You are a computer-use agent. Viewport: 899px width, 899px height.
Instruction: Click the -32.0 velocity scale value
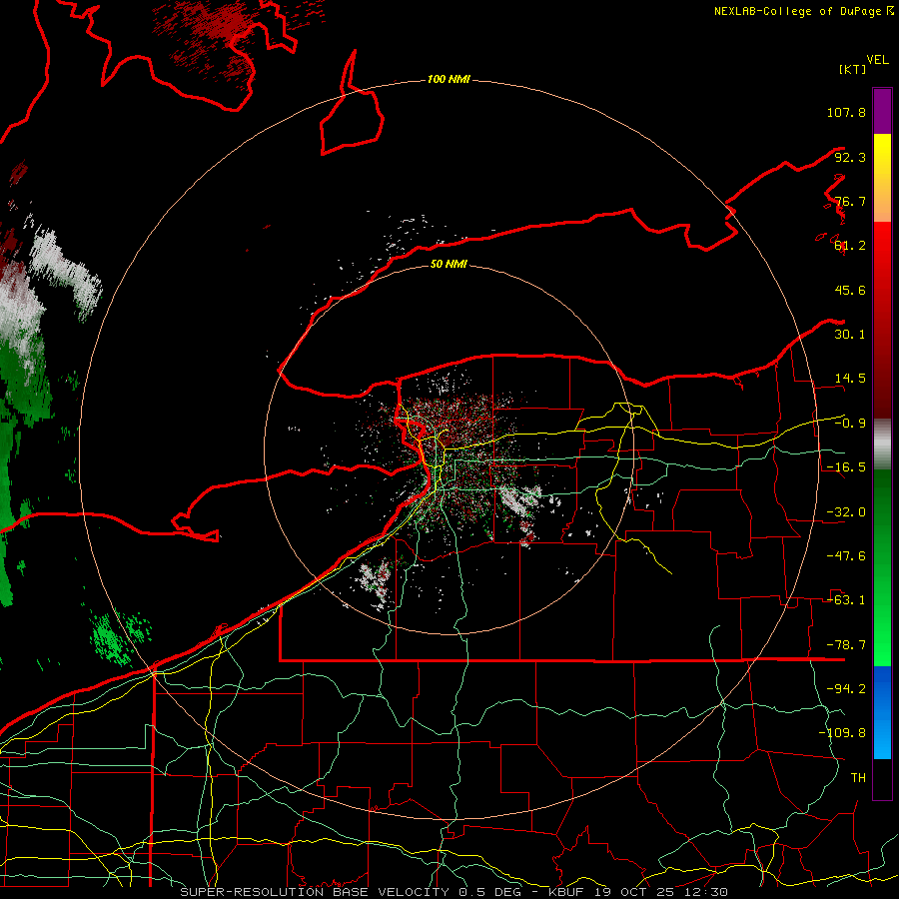click(x=846, y=512)
